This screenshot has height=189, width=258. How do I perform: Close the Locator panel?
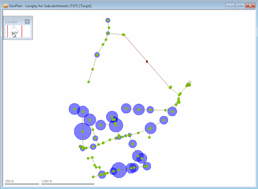point(27,21)
